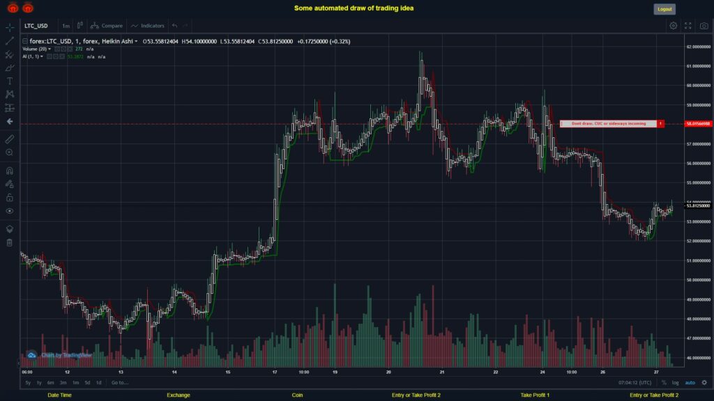Open the 1m interval dropdown in toolbar
714x401 pixels.
click(66, 26)
